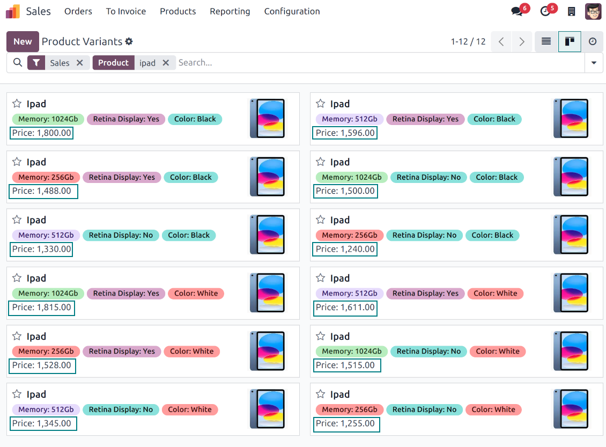Open the Sales app home icon

(13, 12)
